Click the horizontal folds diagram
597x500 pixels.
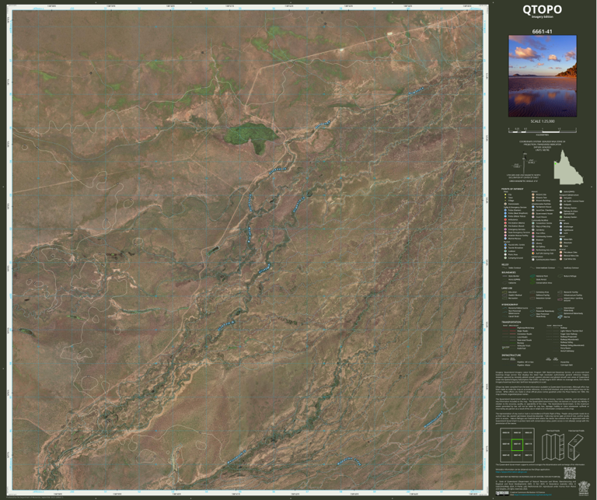coord(576,447)
